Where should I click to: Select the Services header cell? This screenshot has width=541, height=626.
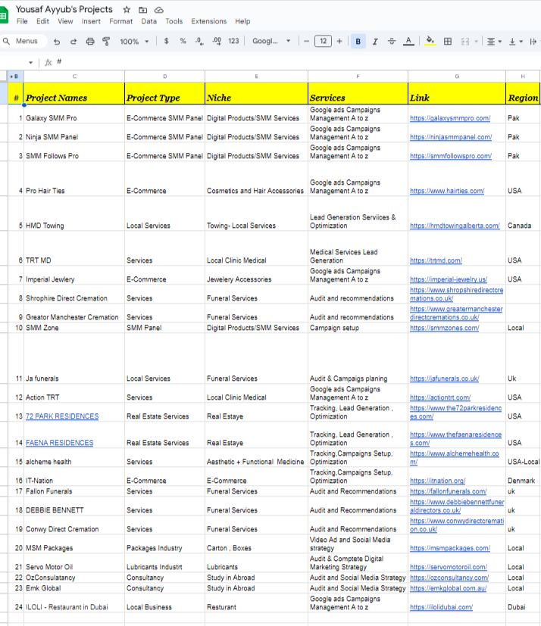tap(358, 93)
